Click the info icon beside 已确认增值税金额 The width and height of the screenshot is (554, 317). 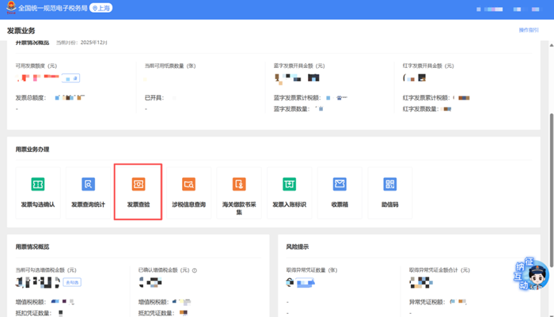pyautogui.click(x=195, y=270)
